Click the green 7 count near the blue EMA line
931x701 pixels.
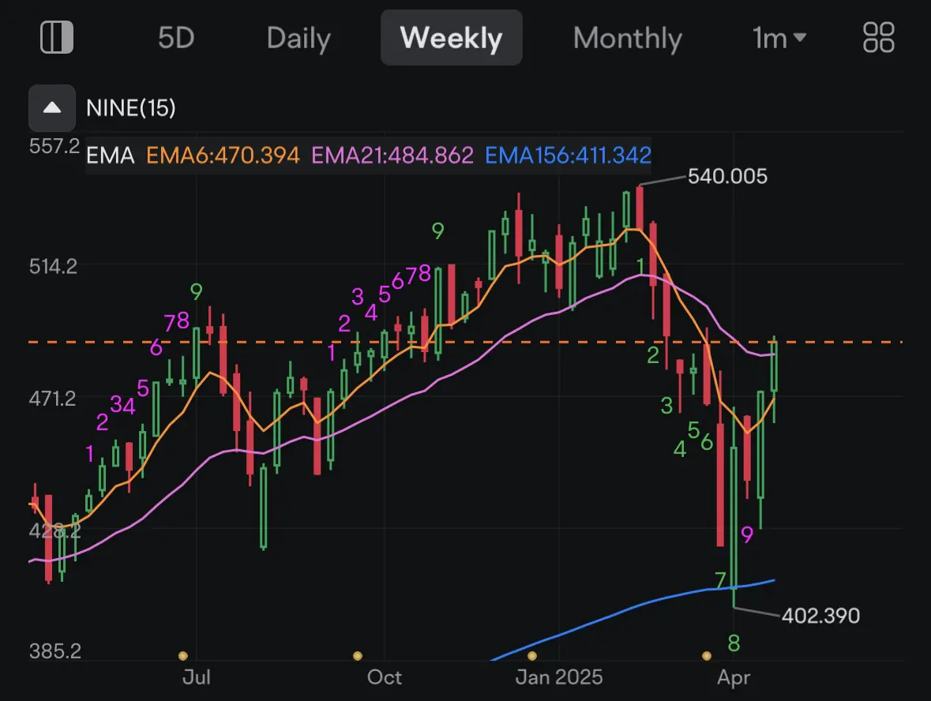tap(721, 580)
